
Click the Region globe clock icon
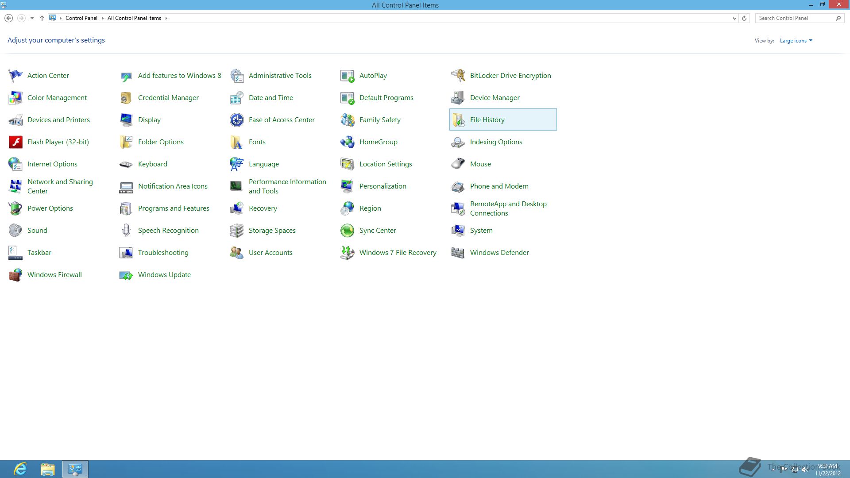pos(348,208)
